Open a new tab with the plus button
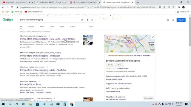 138,2
